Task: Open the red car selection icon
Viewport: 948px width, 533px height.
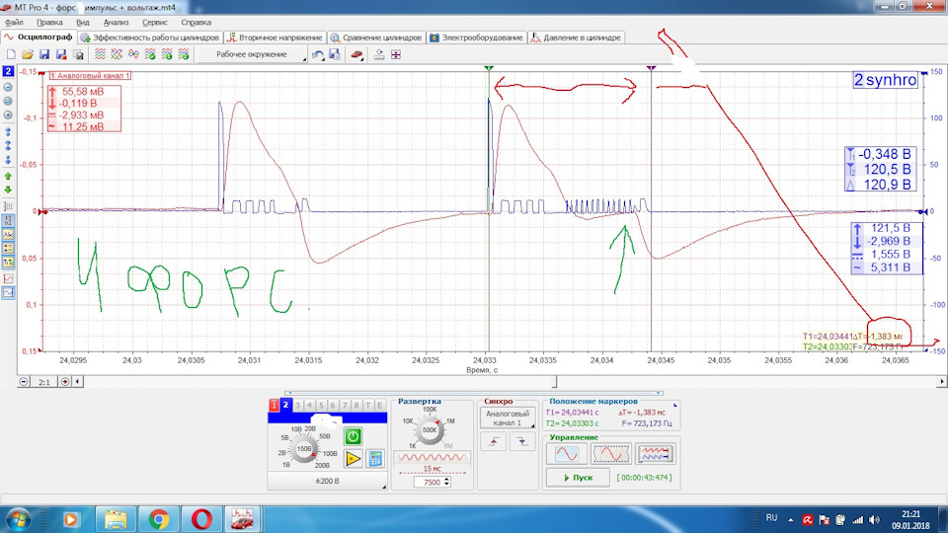Action: [x=356, y=54]
